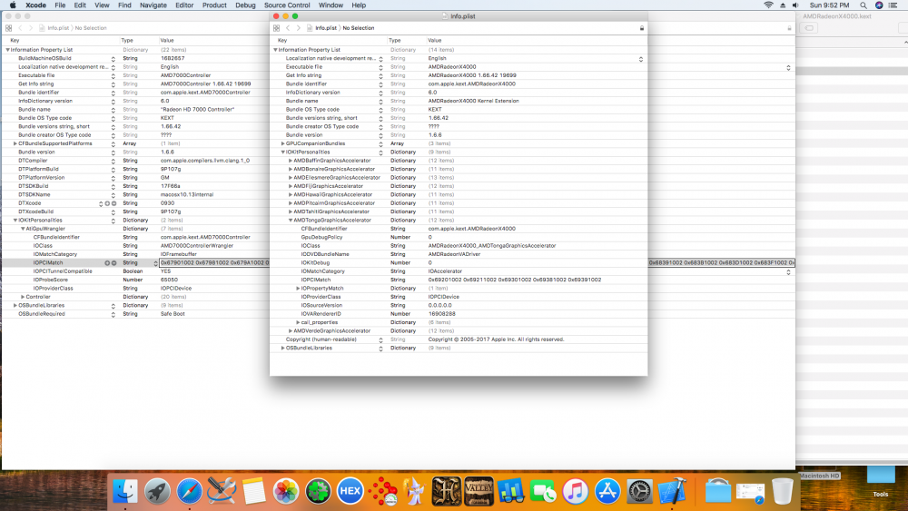Collapse AtiGpuWrangler dictionary in background window
The height and width of the screenshot is (511, 908).
pyautogui.click(x=24, y=229)
